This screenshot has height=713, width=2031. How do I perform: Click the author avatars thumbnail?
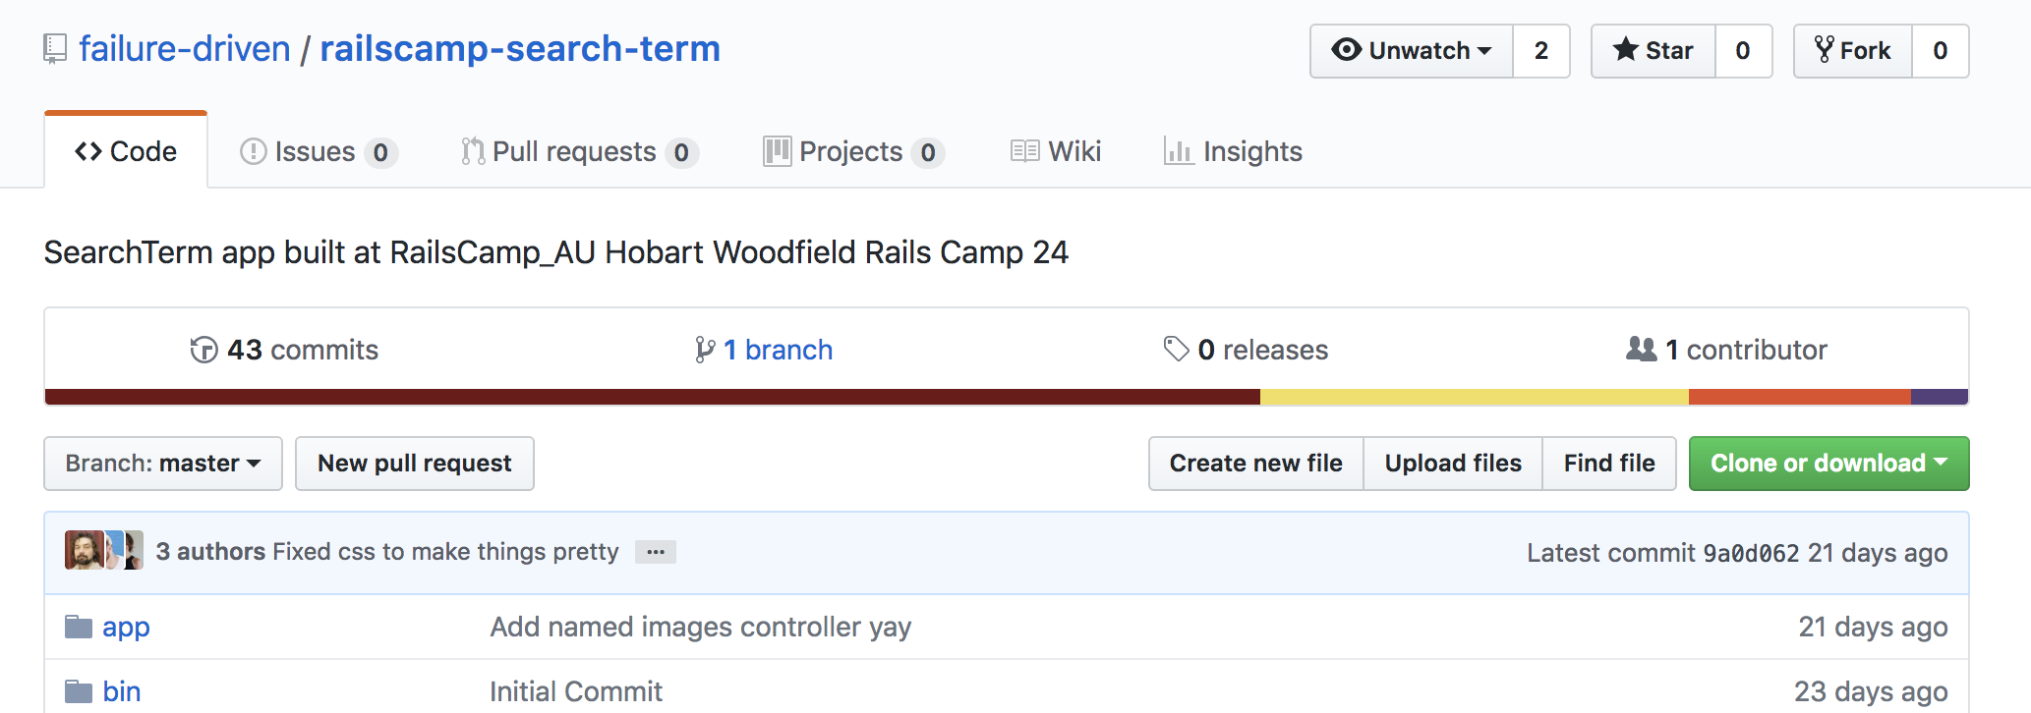coord(104,550)
